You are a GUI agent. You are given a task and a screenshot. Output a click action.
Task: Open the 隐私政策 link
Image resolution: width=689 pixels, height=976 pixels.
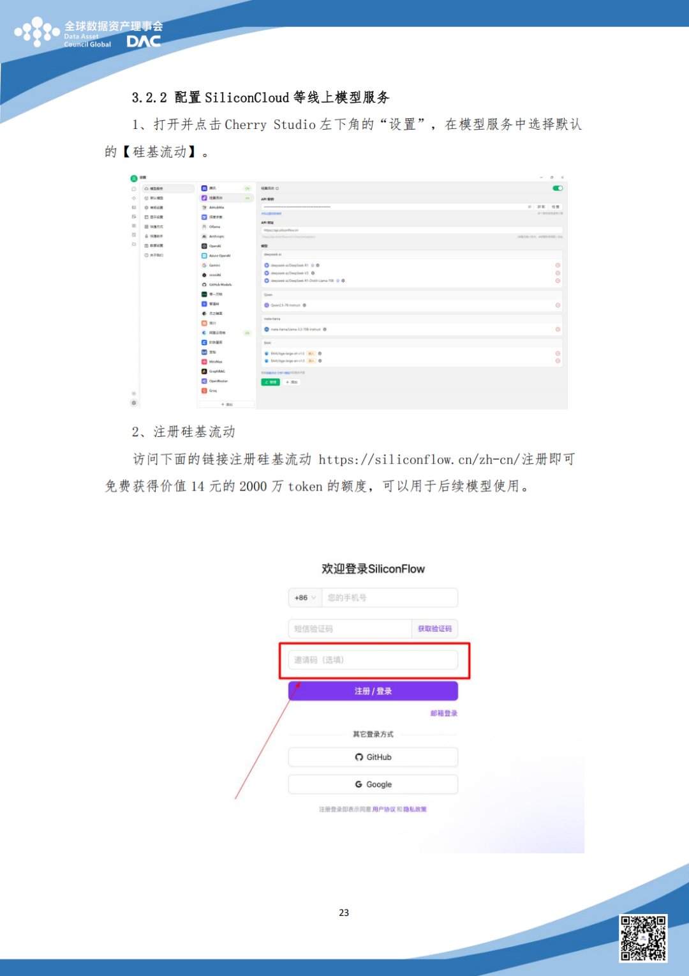(415, 809)
